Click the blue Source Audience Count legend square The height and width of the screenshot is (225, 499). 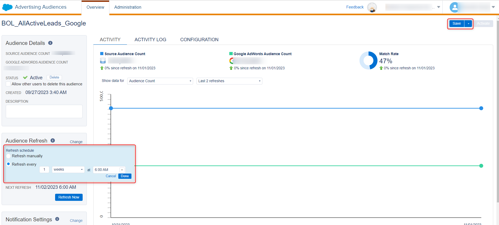pyautogui.click(x=102, y=54)
